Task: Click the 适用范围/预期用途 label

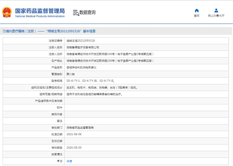Action: [51, 94]
